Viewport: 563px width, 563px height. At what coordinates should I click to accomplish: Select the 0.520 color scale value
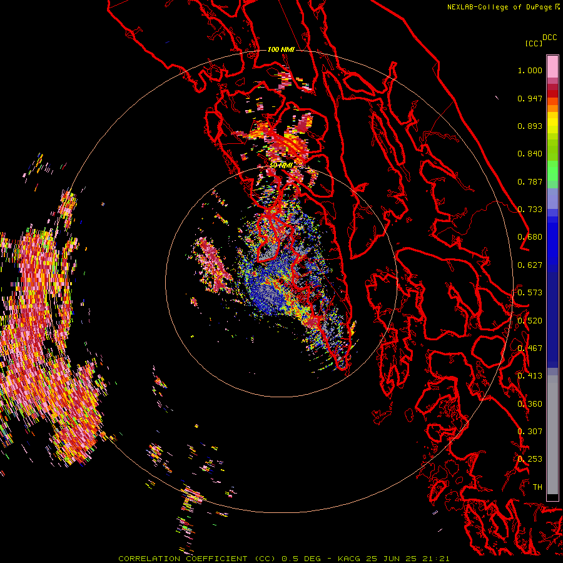530,320
